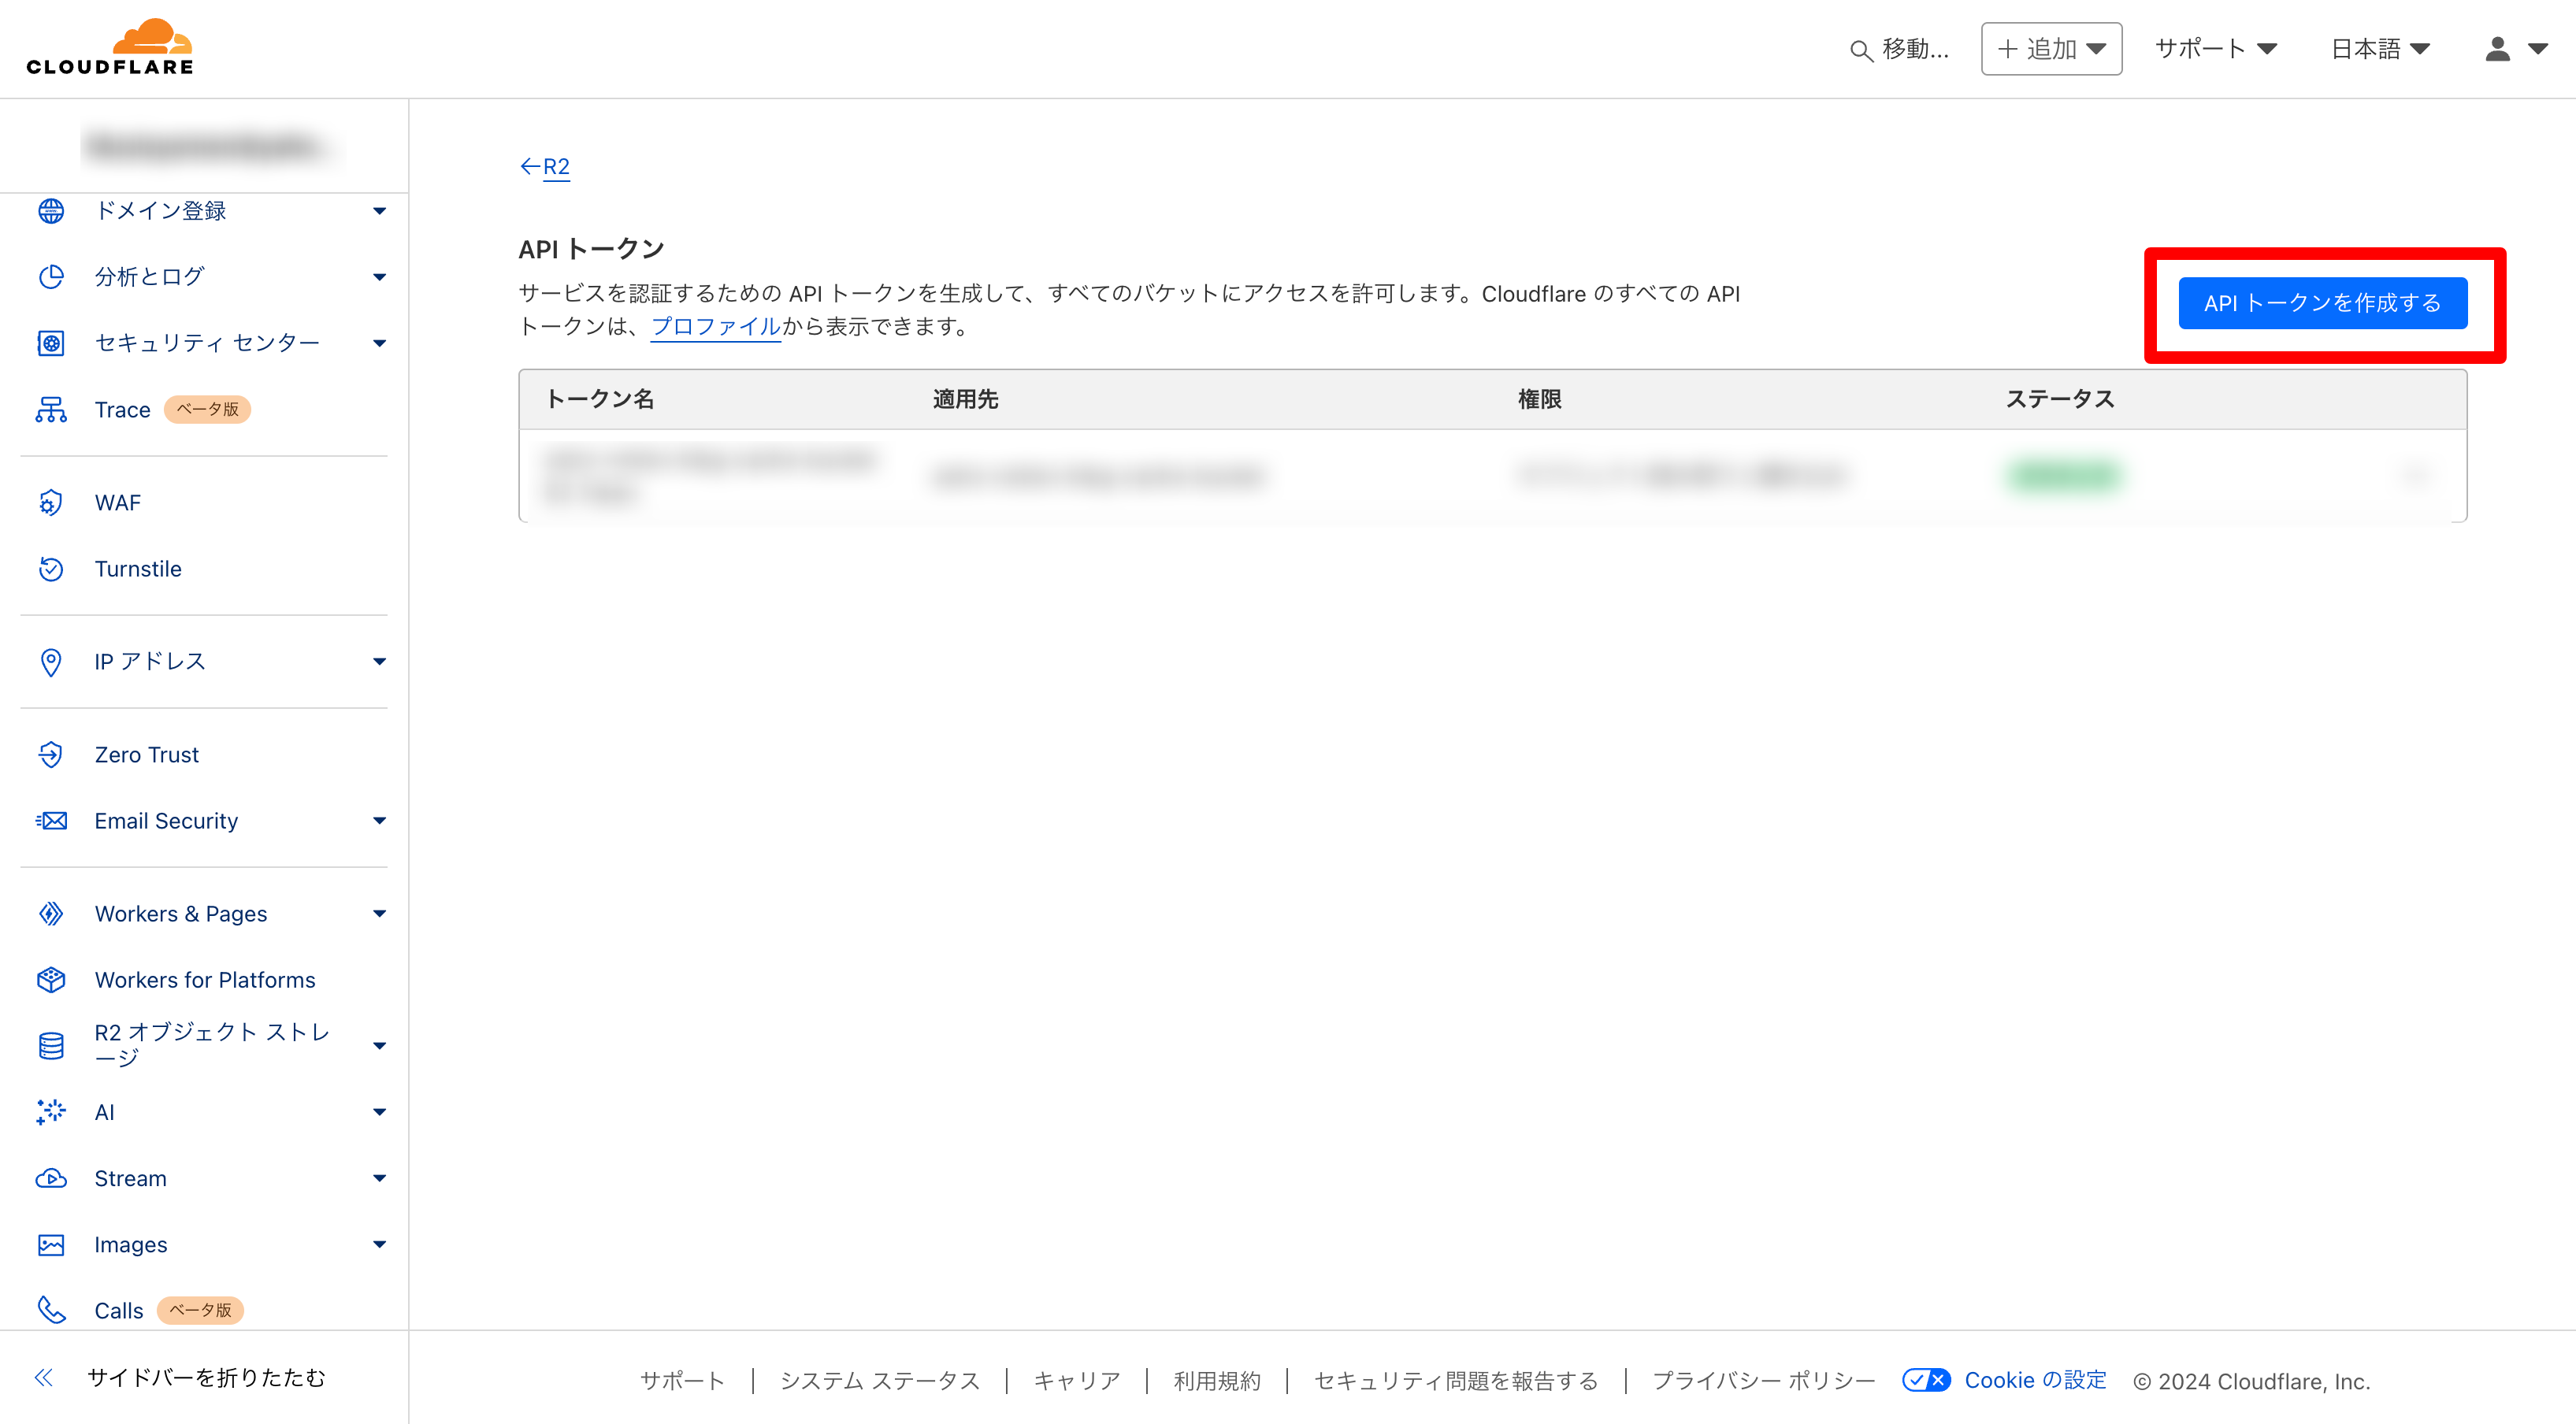
Task: Expand the R2 オブジェクト ストレージ arrow
Action: pos(379,1046)
